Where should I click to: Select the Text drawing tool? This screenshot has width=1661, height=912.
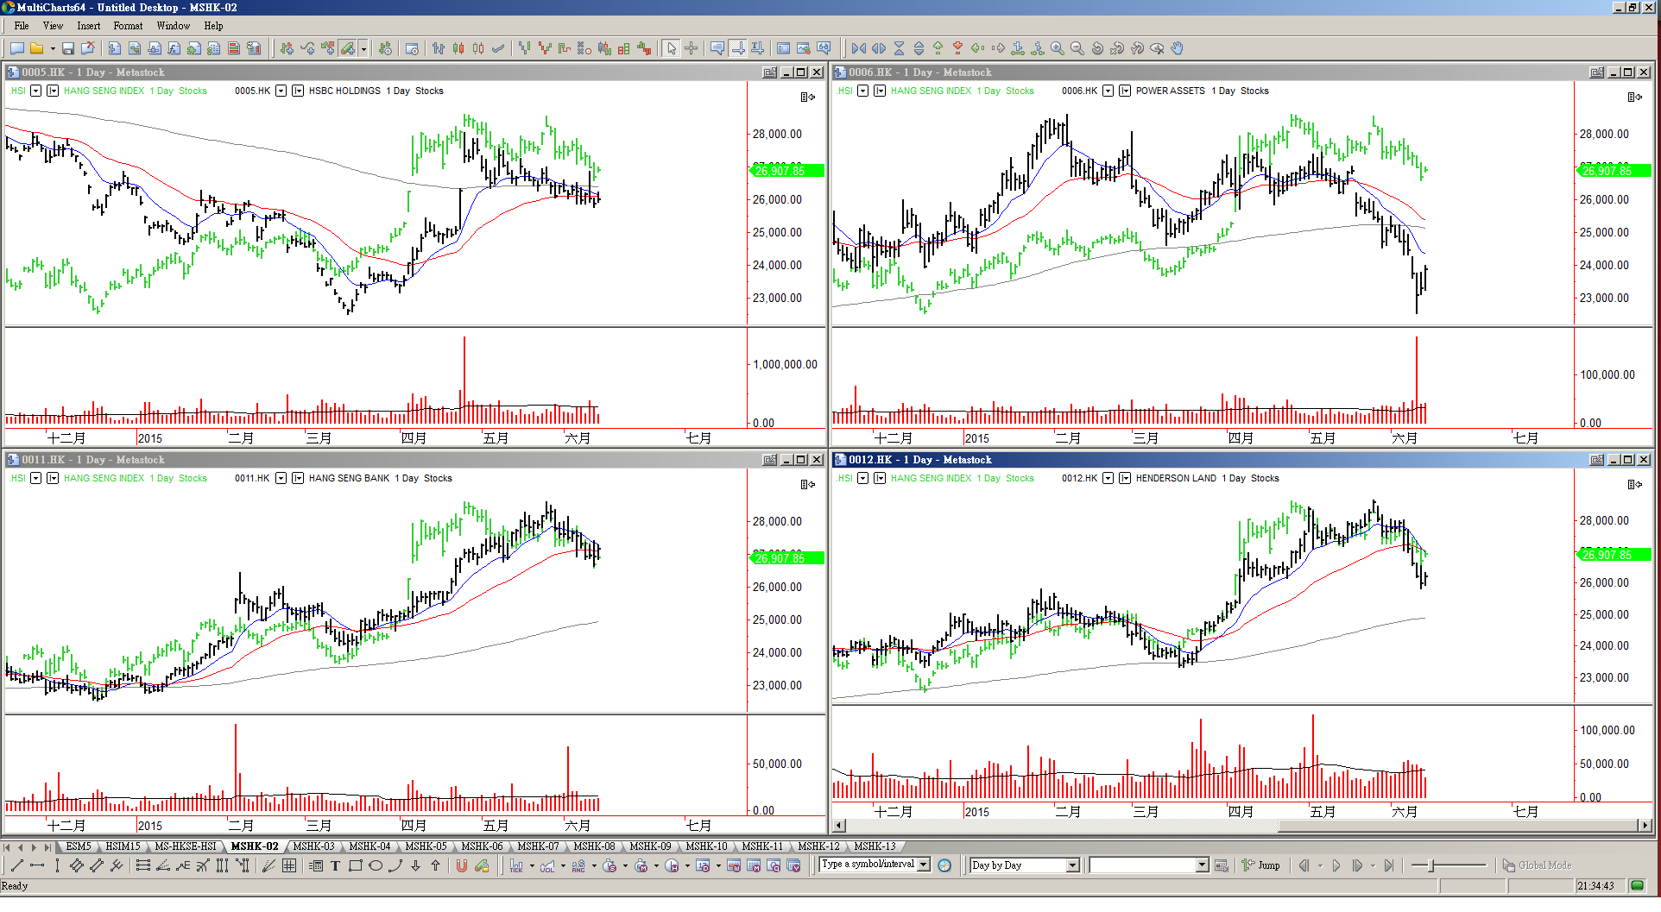[335, 865]
